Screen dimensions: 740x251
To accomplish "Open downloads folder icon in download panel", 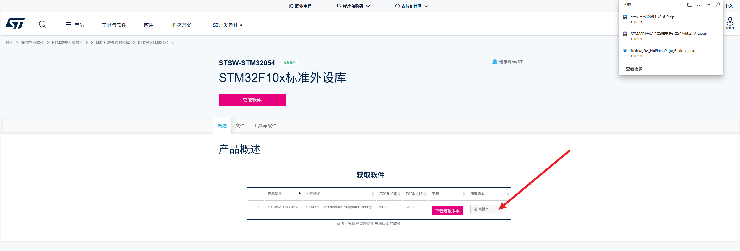I will 690,5.
